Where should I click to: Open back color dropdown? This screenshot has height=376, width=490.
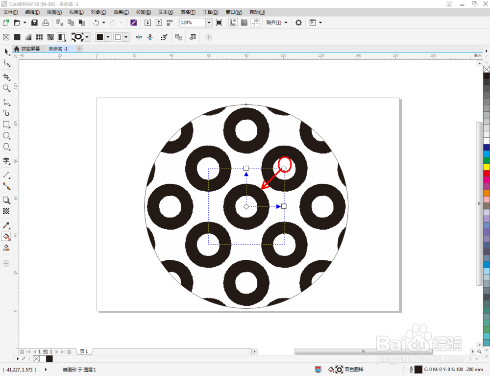tap(126, 37)
